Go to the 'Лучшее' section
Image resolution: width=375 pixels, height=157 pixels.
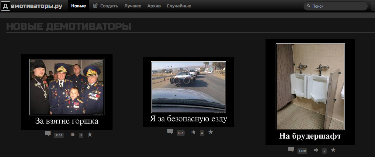133,6
